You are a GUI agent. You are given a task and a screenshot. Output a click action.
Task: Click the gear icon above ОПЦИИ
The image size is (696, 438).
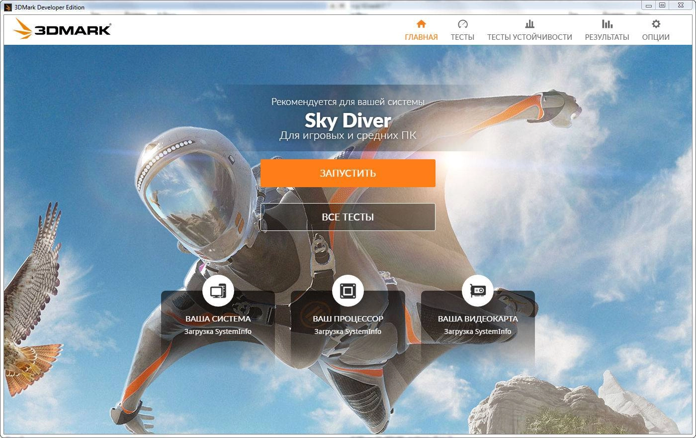click(x=656, y=24)
